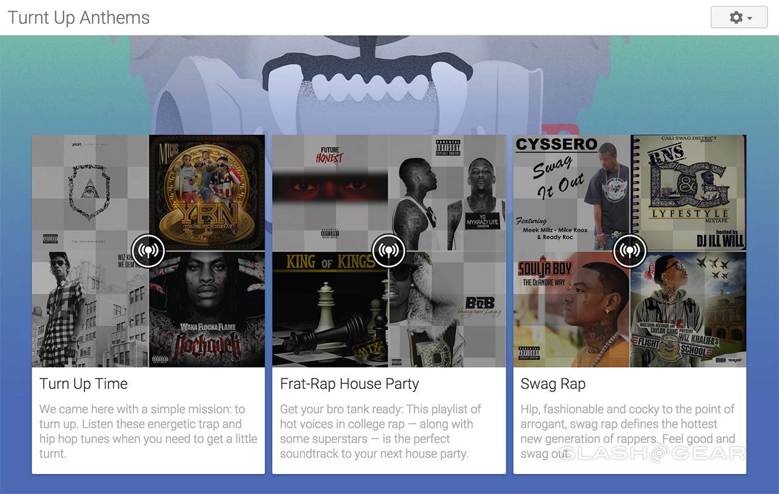Select the Wiz Khalifa Flight School cover
Screen dimensions: 779x494
(x=688, y=309)
